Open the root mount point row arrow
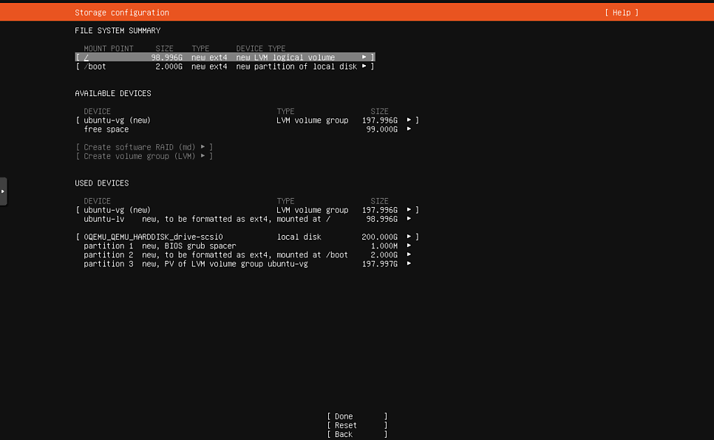 pyautogui.click(x=364, y=58)
